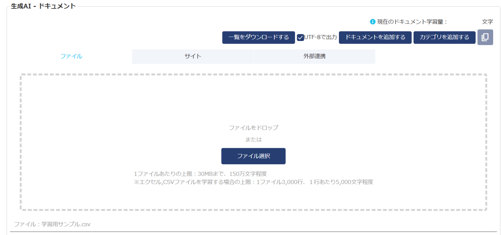The width and height of the screenshot is (501, 235).
Task: Open the サイト tab
Action: tap(193, 56)
